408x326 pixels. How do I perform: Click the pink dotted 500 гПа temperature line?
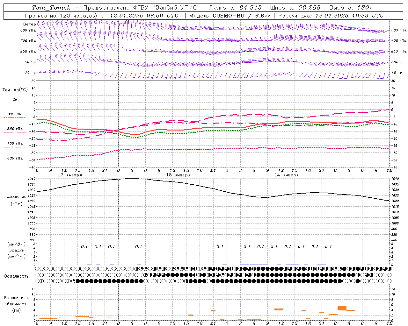(x=213, y=149)
